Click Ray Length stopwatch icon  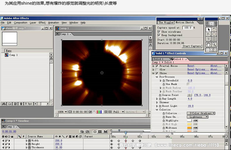click(x=160, y=99)
